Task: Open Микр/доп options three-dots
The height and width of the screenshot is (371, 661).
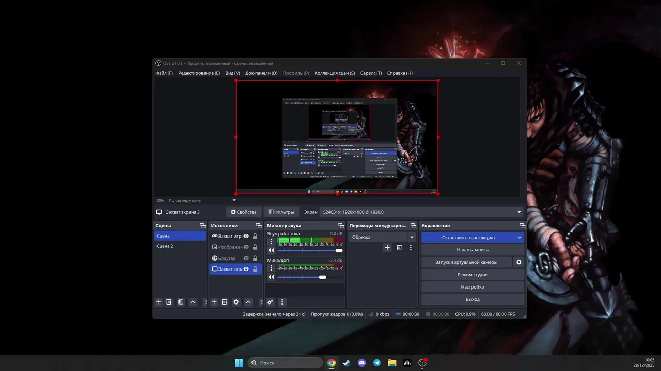Action: point(272,268)
